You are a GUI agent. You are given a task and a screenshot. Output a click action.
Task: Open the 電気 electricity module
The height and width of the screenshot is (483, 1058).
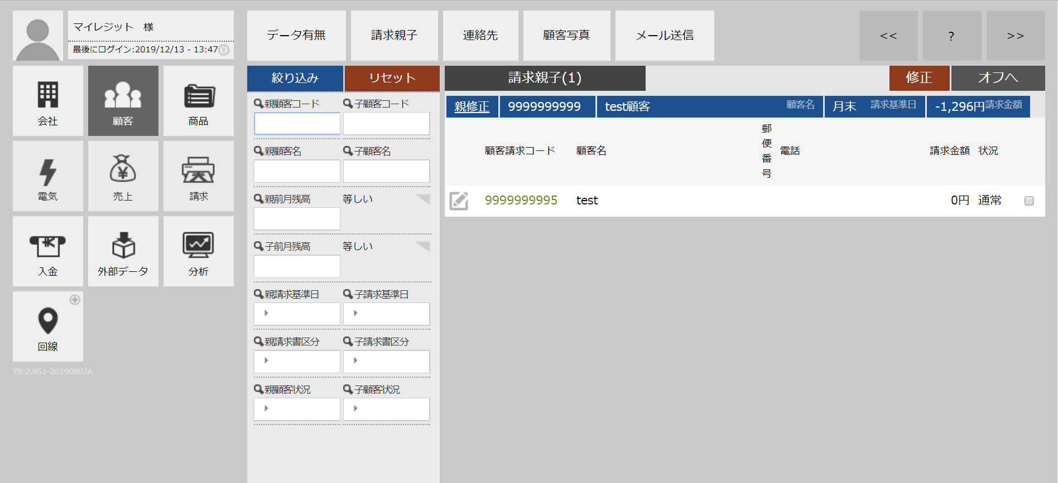click(x=48, y=176)
